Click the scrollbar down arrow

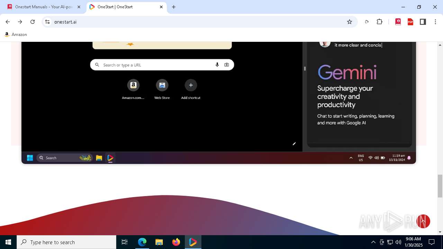(440, 232)
